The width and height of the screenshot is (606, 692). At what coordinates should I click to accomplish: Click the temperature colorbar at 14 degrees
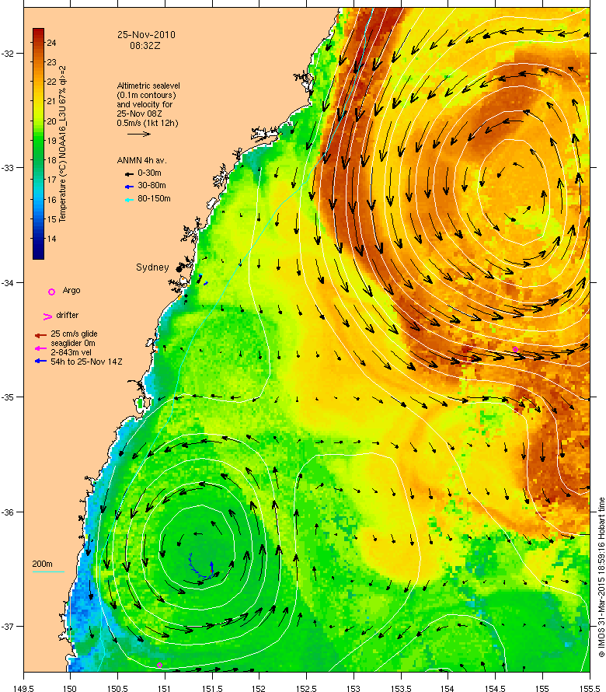(x=38, y=239)
